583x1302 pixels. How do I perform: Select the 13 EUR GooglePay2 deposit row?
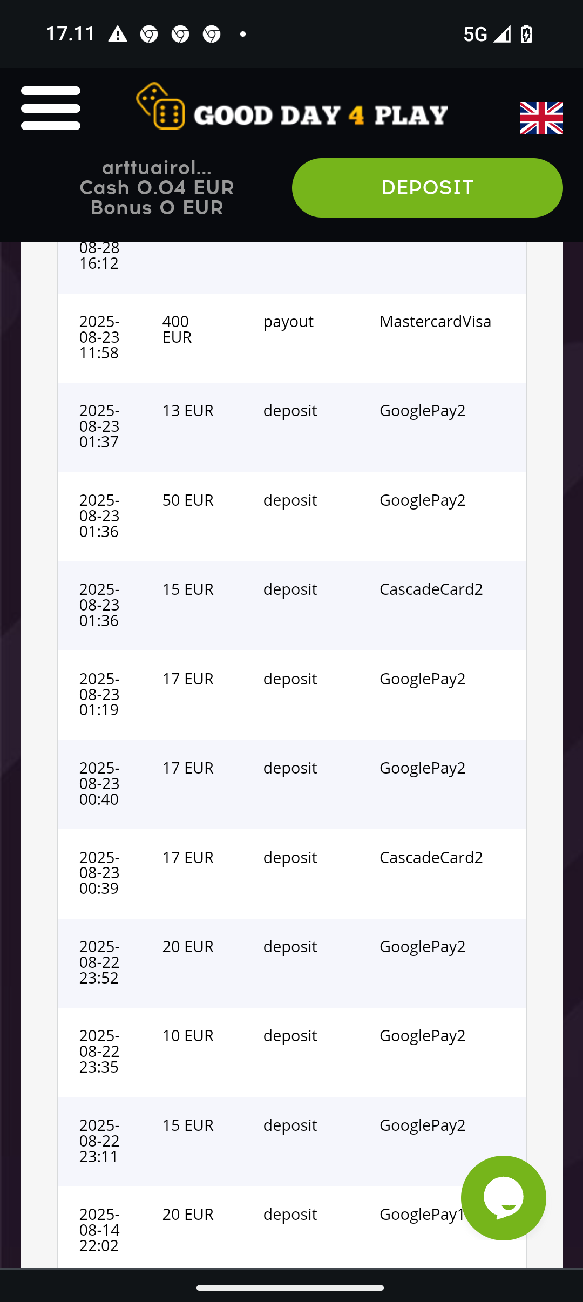pos(291,426)
